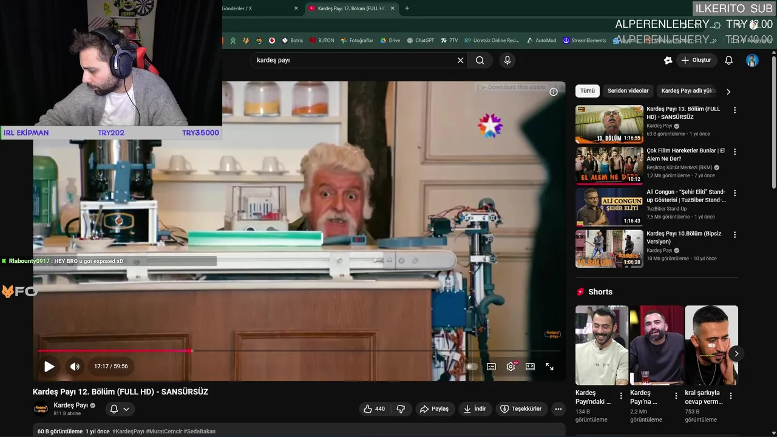The image size is (777, 437).
Task: Click #KardeşPayı hashtag
Action: [x=128, y=432]
